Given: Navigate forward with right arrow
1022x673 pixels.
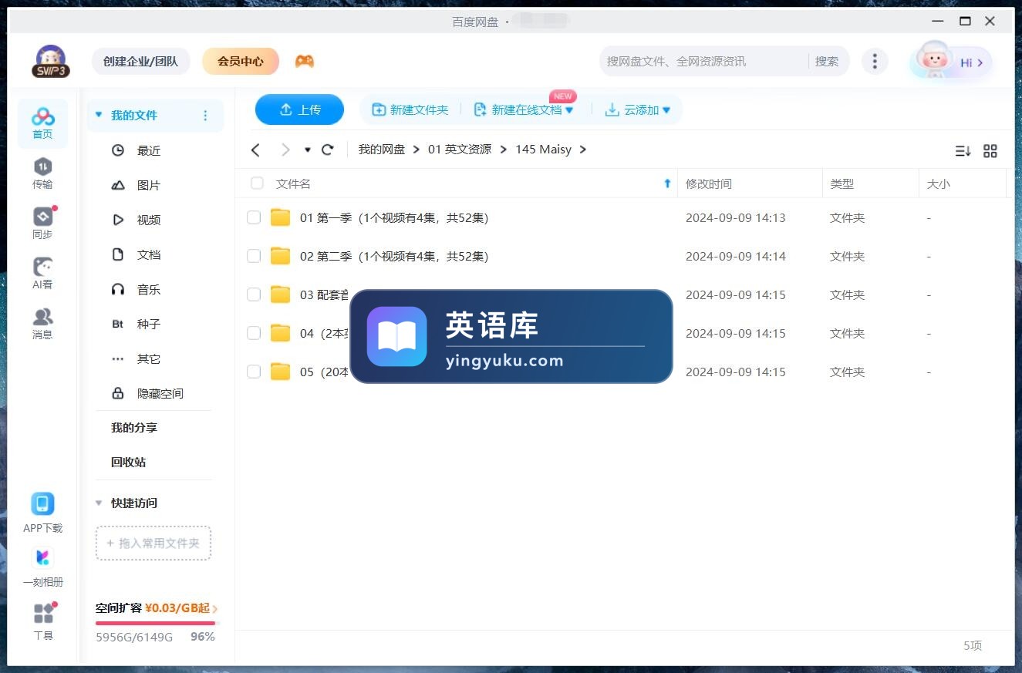Looking at the screenshot, I should (285, 150).
